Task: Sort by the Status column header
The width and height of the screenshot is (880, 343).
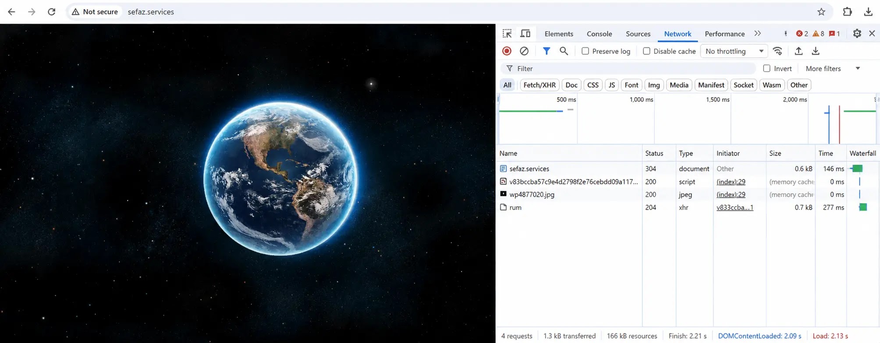Action: (x=654, y=153)
